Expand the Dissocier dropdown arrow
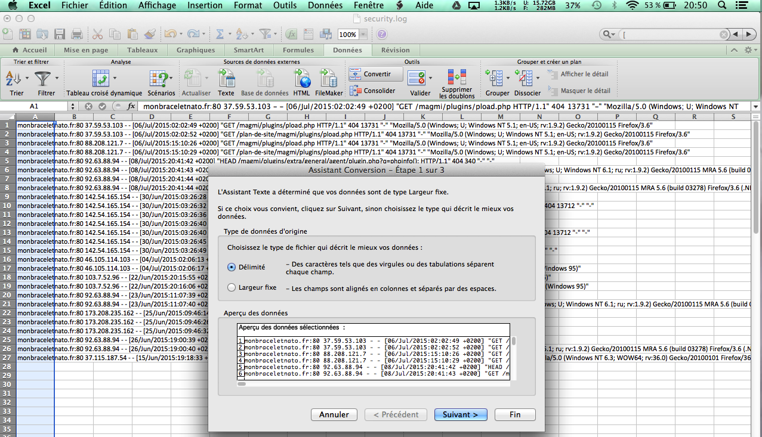762x437 pixels. pos(536,78)
